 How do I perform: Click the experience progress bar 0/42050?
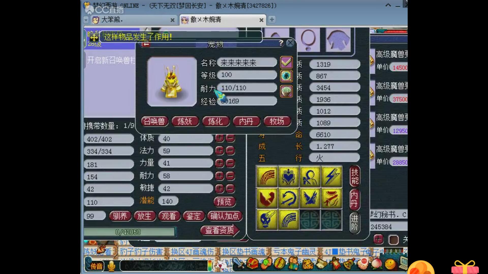pyautogui.click(x=129, y=232)
